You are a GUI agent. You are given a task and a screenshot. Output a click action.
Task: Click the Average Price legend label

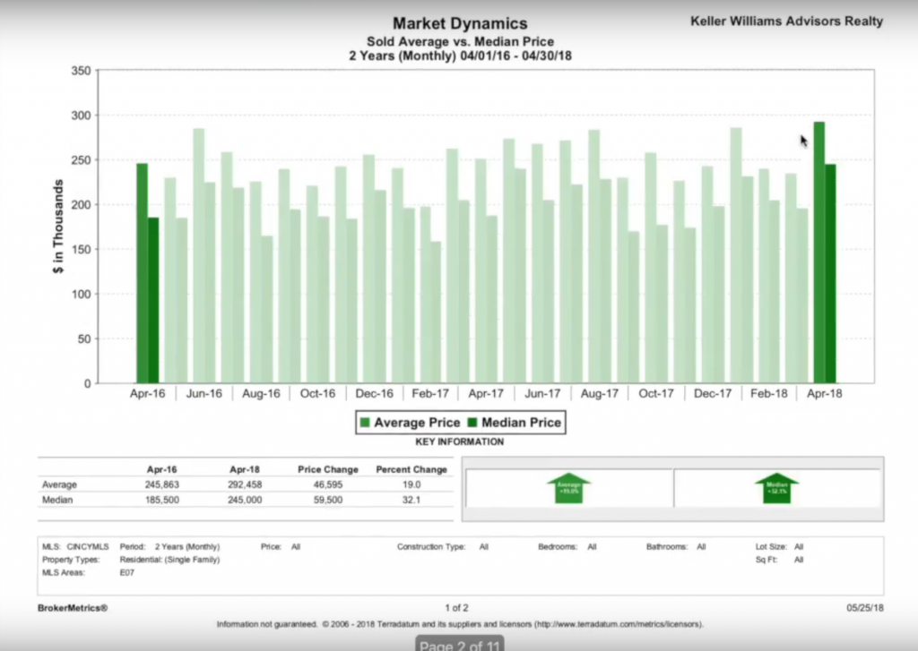click(x=417, y=423)
